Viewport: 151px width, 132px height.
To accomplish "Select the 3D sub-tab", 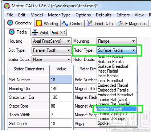I will [x=58, y=32].
